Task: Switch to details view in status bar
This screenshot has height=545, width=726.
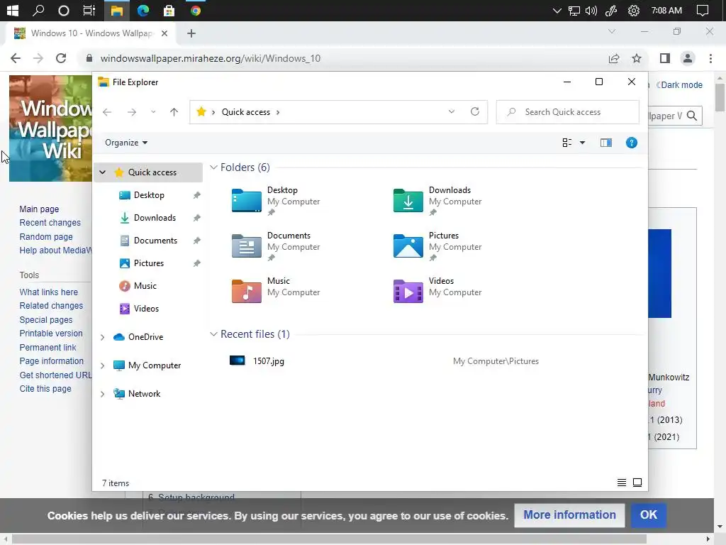Action: (x=621, y=483)
